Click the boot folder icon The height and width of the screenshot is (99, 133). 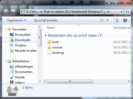pyautogui.click(x=49, y=42)
